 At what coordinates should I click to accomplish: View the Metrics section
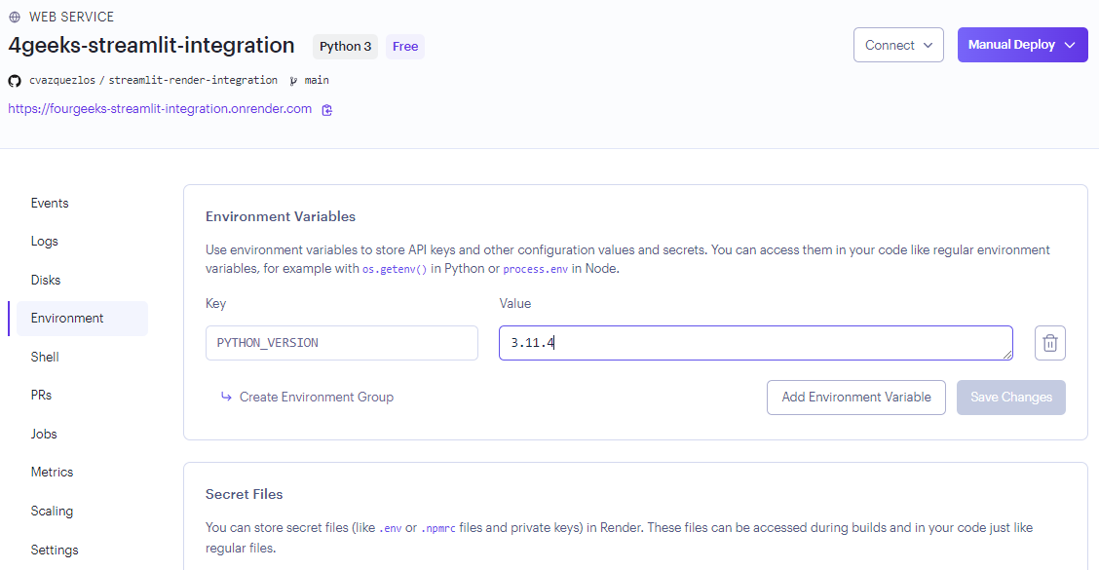(x=52, y=473)
